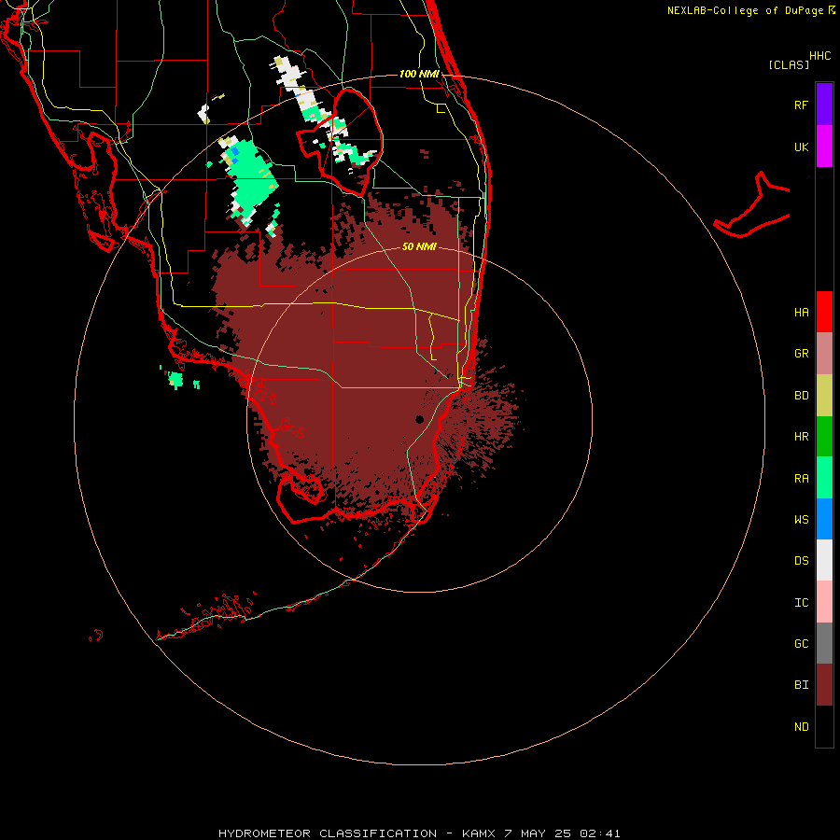840x840 pixels.
Task: Click the small offshore green rain echo
Action: click(x=175, y=380)
